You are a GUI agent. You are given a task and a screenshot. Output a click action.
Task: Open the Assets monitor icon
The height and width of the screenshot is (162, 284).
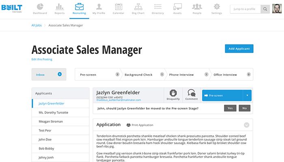177,6
